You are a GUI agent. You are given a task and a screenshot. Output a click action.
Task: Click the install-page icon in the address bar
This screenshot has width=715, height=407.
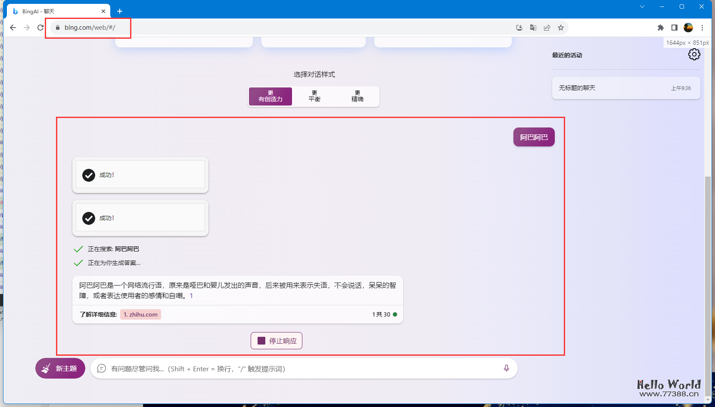click(519, 27)
